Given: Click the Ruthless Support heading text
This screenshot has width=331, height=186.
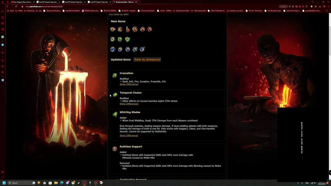Looking at the screenshot, I should 131,146.
